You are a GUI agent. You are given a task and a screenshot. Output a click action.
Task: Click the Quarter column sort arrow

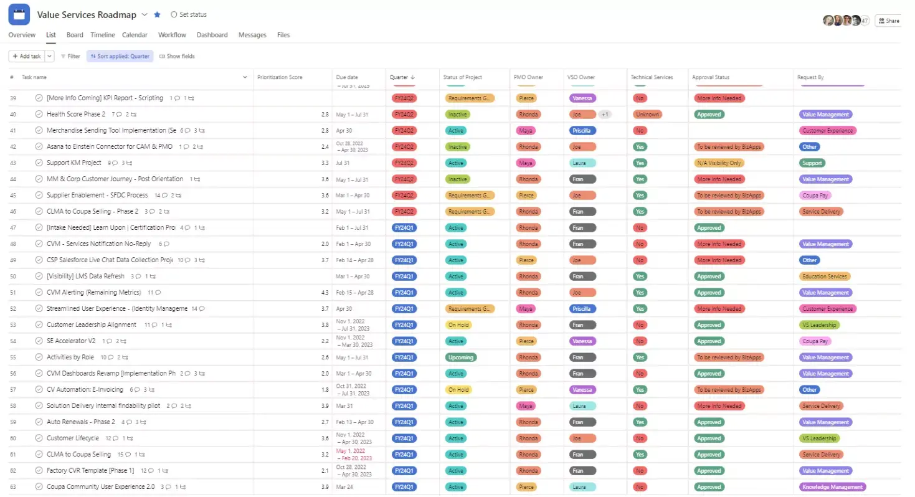413,77
